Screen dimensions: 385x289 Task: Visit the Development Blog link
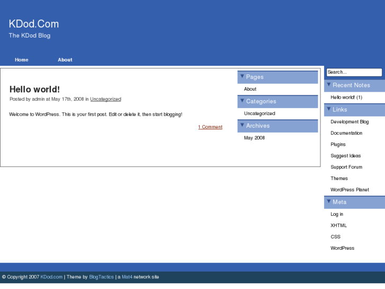click(350, 122)
